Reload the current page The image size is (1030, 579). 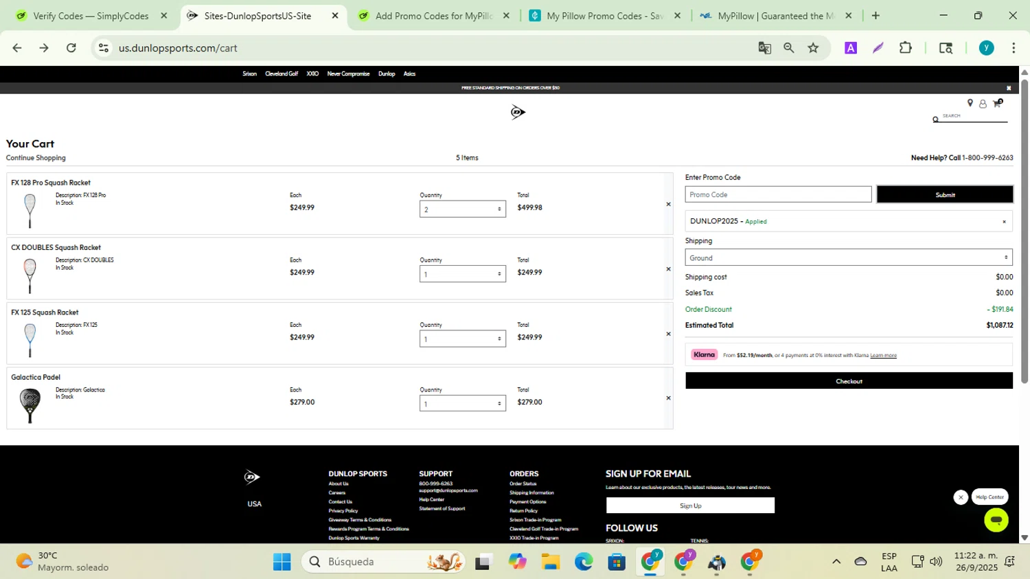(x=71, y=48)
